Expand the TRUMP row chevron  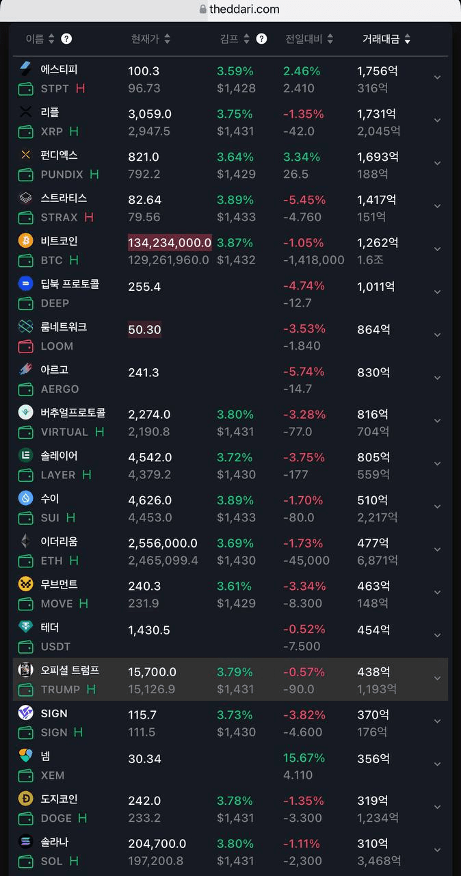tap(438, 678)
